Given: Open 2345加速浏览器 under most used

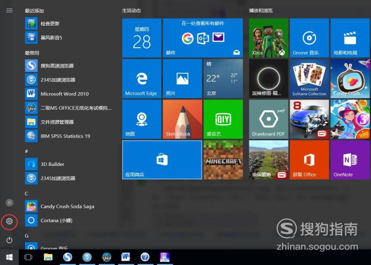Looking at the screenshot, I should click(69, 80).
